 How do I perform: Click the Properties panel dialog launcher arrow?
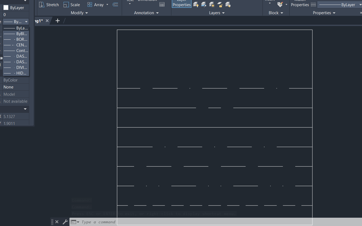click(x=361, y=13)
